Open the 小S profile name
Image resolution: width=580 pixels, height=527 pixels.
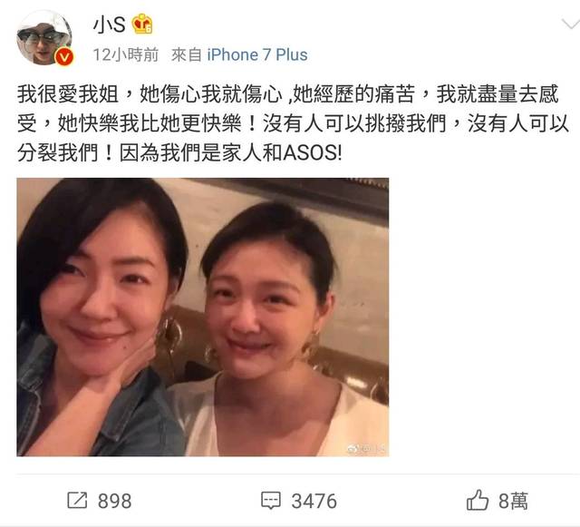pyautogui.click(x=109, y=24)
